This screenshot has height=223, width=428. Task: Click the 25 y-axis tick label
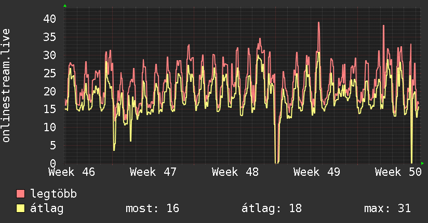(50, 73)
